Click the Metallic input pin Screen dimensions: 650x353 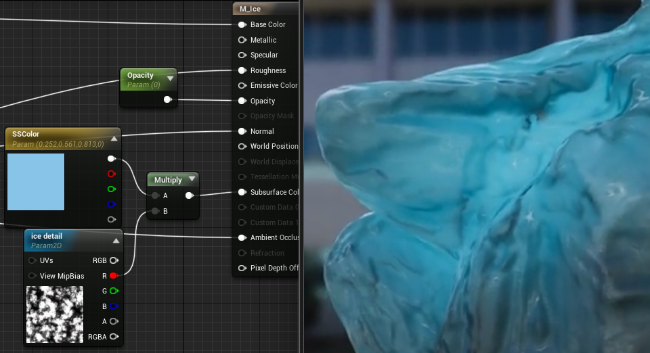242,40
